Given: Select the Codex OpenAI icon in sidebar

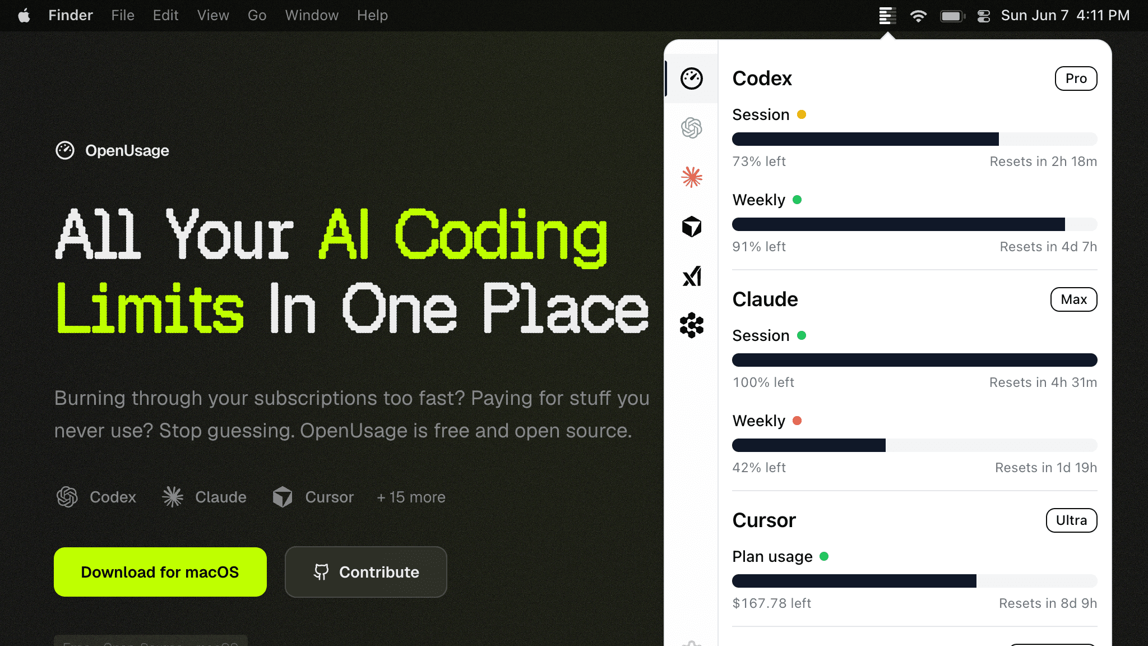Looking at the screenshot, I should 692,128.
